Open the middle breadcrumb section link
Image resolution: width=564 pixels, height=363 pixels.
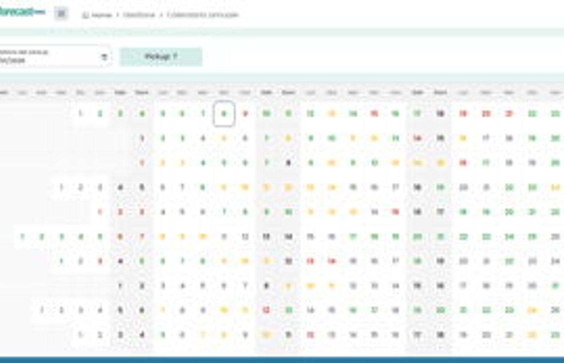(139, 15)
